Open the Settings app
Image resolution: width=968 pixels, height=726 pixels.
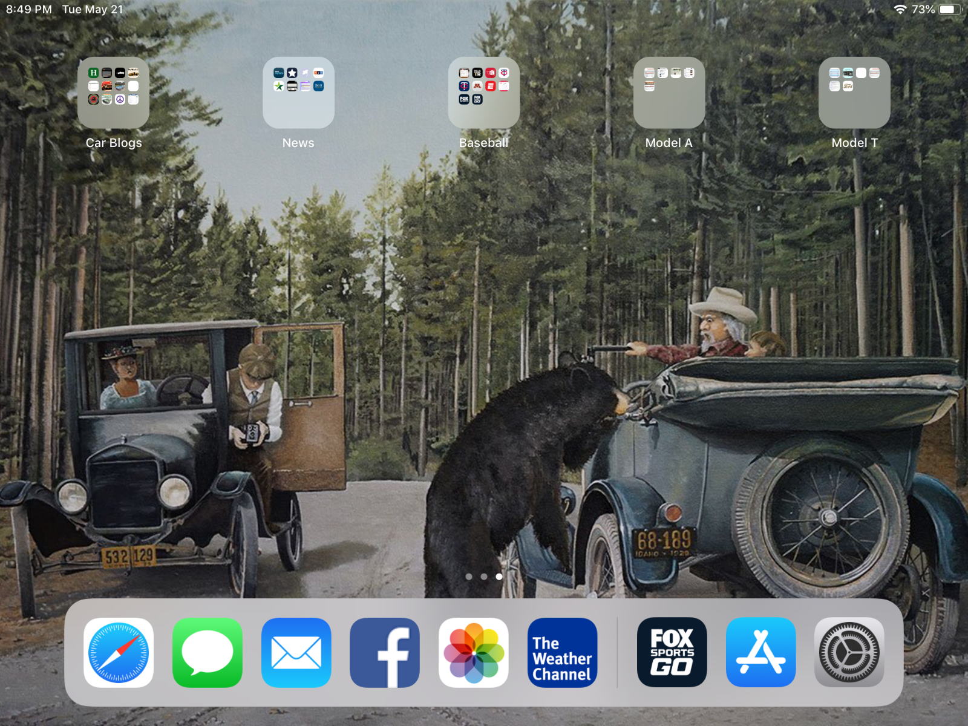(x=849, y=653)
